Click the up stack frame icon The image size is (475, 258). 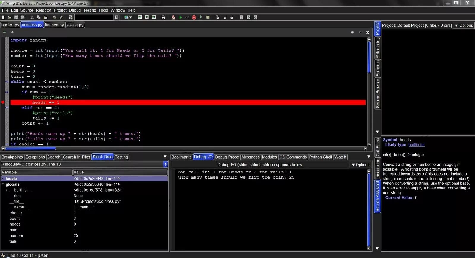pos(241,17)
